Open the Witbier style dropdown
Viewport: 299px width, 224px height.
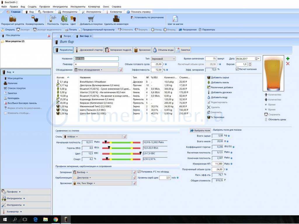pyautogui.click(x=92, y=137)
